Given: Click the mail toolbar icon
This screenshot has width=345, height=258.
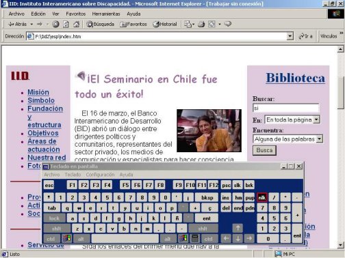Looking at the screenshot, I should click(188, 24).
